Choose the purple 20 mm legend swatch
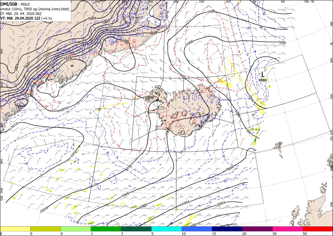This screenshot has height=236, width=333. [257, 229]
